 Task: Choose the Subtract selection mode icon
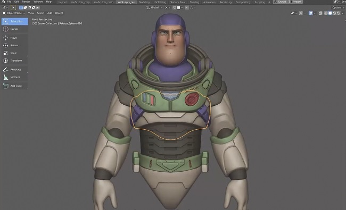tap(29, 7)
